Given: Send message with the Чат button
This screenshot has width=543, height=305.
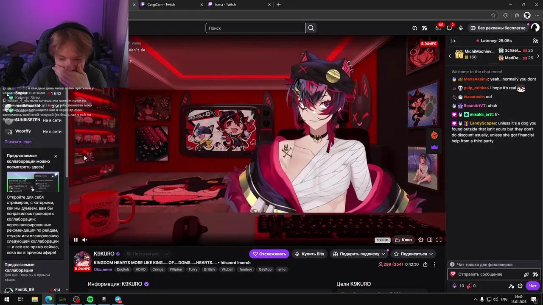Looking at the screenshot, I should tap(533, 286).
